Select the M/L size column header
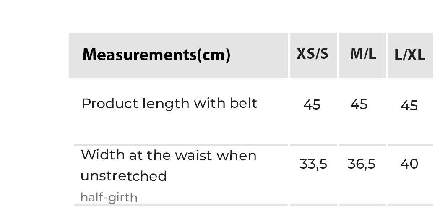The image size is (435, 214). 363,54
